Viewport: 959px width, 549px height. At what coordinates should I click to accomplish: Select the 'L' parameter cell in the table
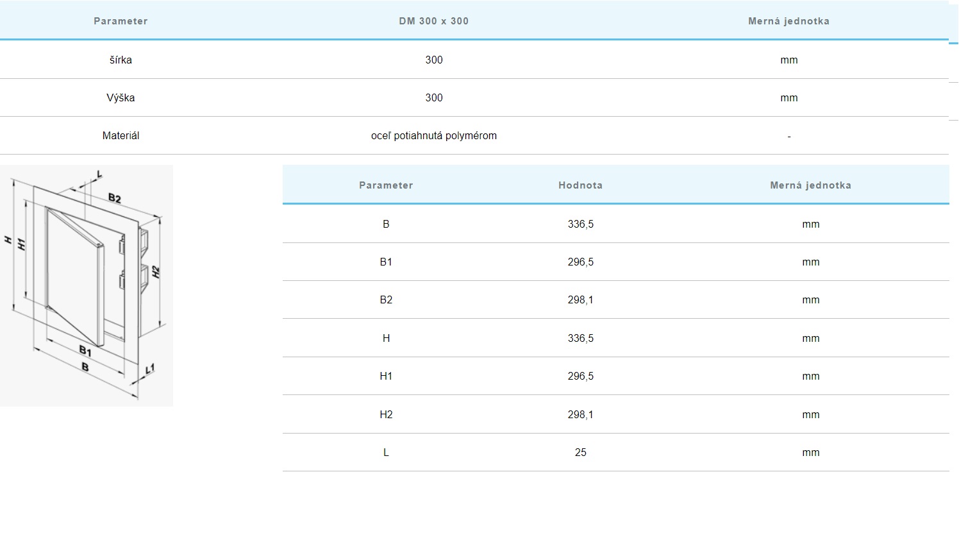[x=386, y=452]
